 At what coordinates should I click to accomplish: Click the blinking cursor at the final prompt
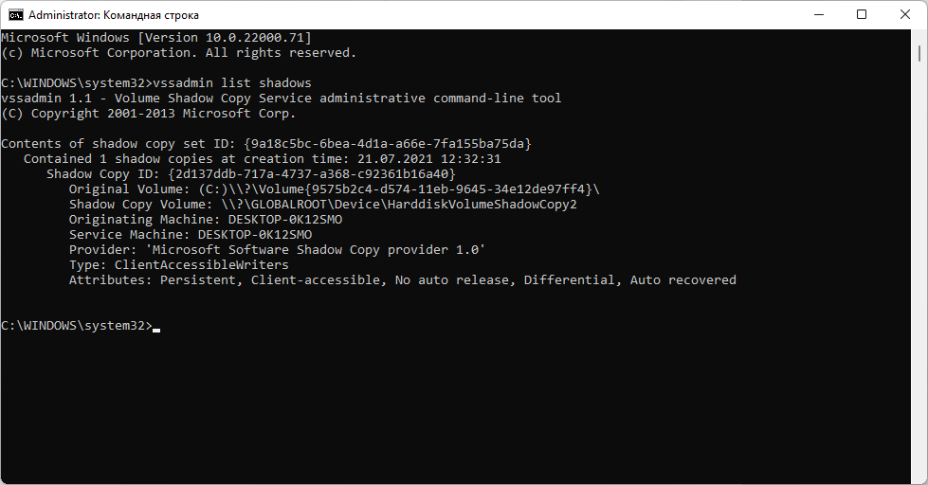[x=156, y=327]
